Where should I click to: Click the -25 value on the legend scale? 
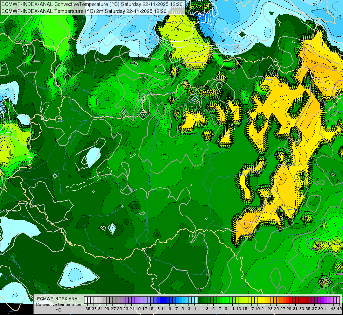click(x=119, y=309)
